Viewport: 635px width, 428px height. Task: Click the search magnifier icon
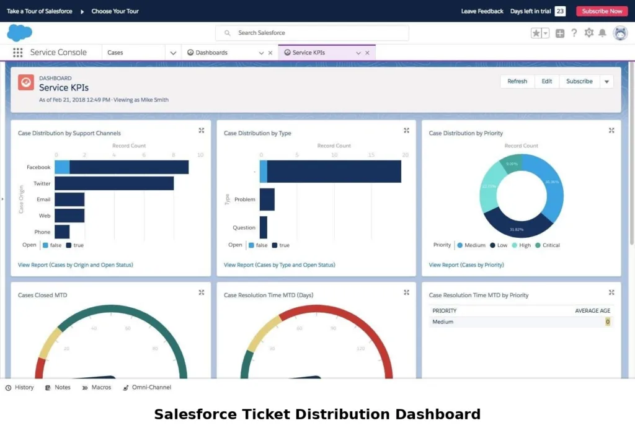[x=227, y=33]
